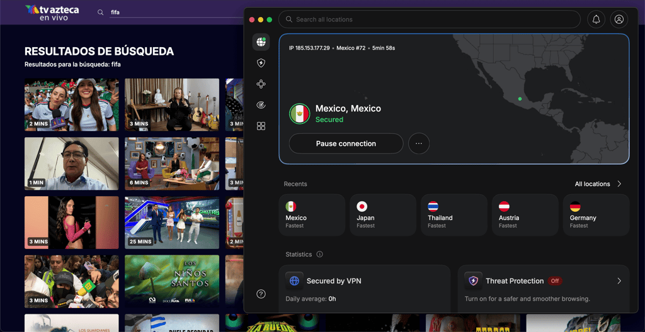Click the IP 185.153.177.29 text
The width and height of the screenshot is (645, 332).
pyautogui.click(x=309, y=48)
